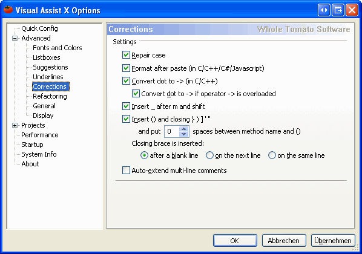Increase spaces count with up arrow

(184, 129)
